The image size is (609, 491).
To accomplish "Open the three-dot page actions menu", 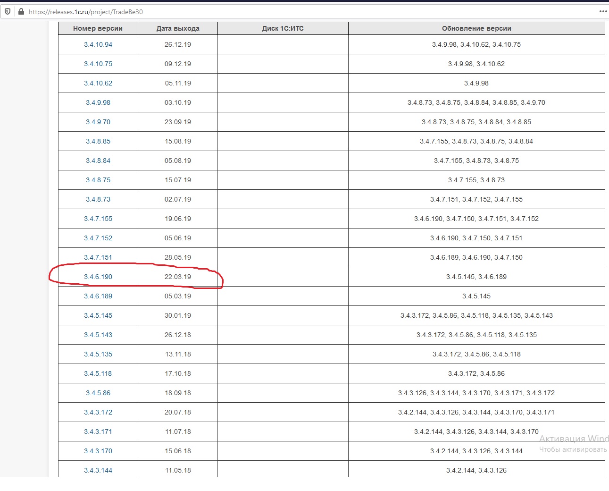I will (603, 11).
